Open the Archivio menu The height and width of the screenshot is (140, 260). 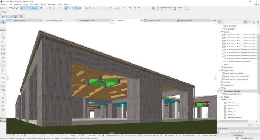[x=4, y=4]
